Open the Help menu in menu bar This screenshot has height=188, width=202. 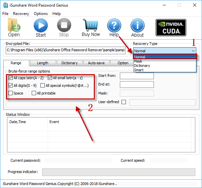pyautogui.click(x=56, y=14)
